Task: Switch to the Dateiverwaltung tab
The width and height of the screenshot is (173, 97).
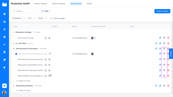Action: pyautogui.click(x=41, y=4)
